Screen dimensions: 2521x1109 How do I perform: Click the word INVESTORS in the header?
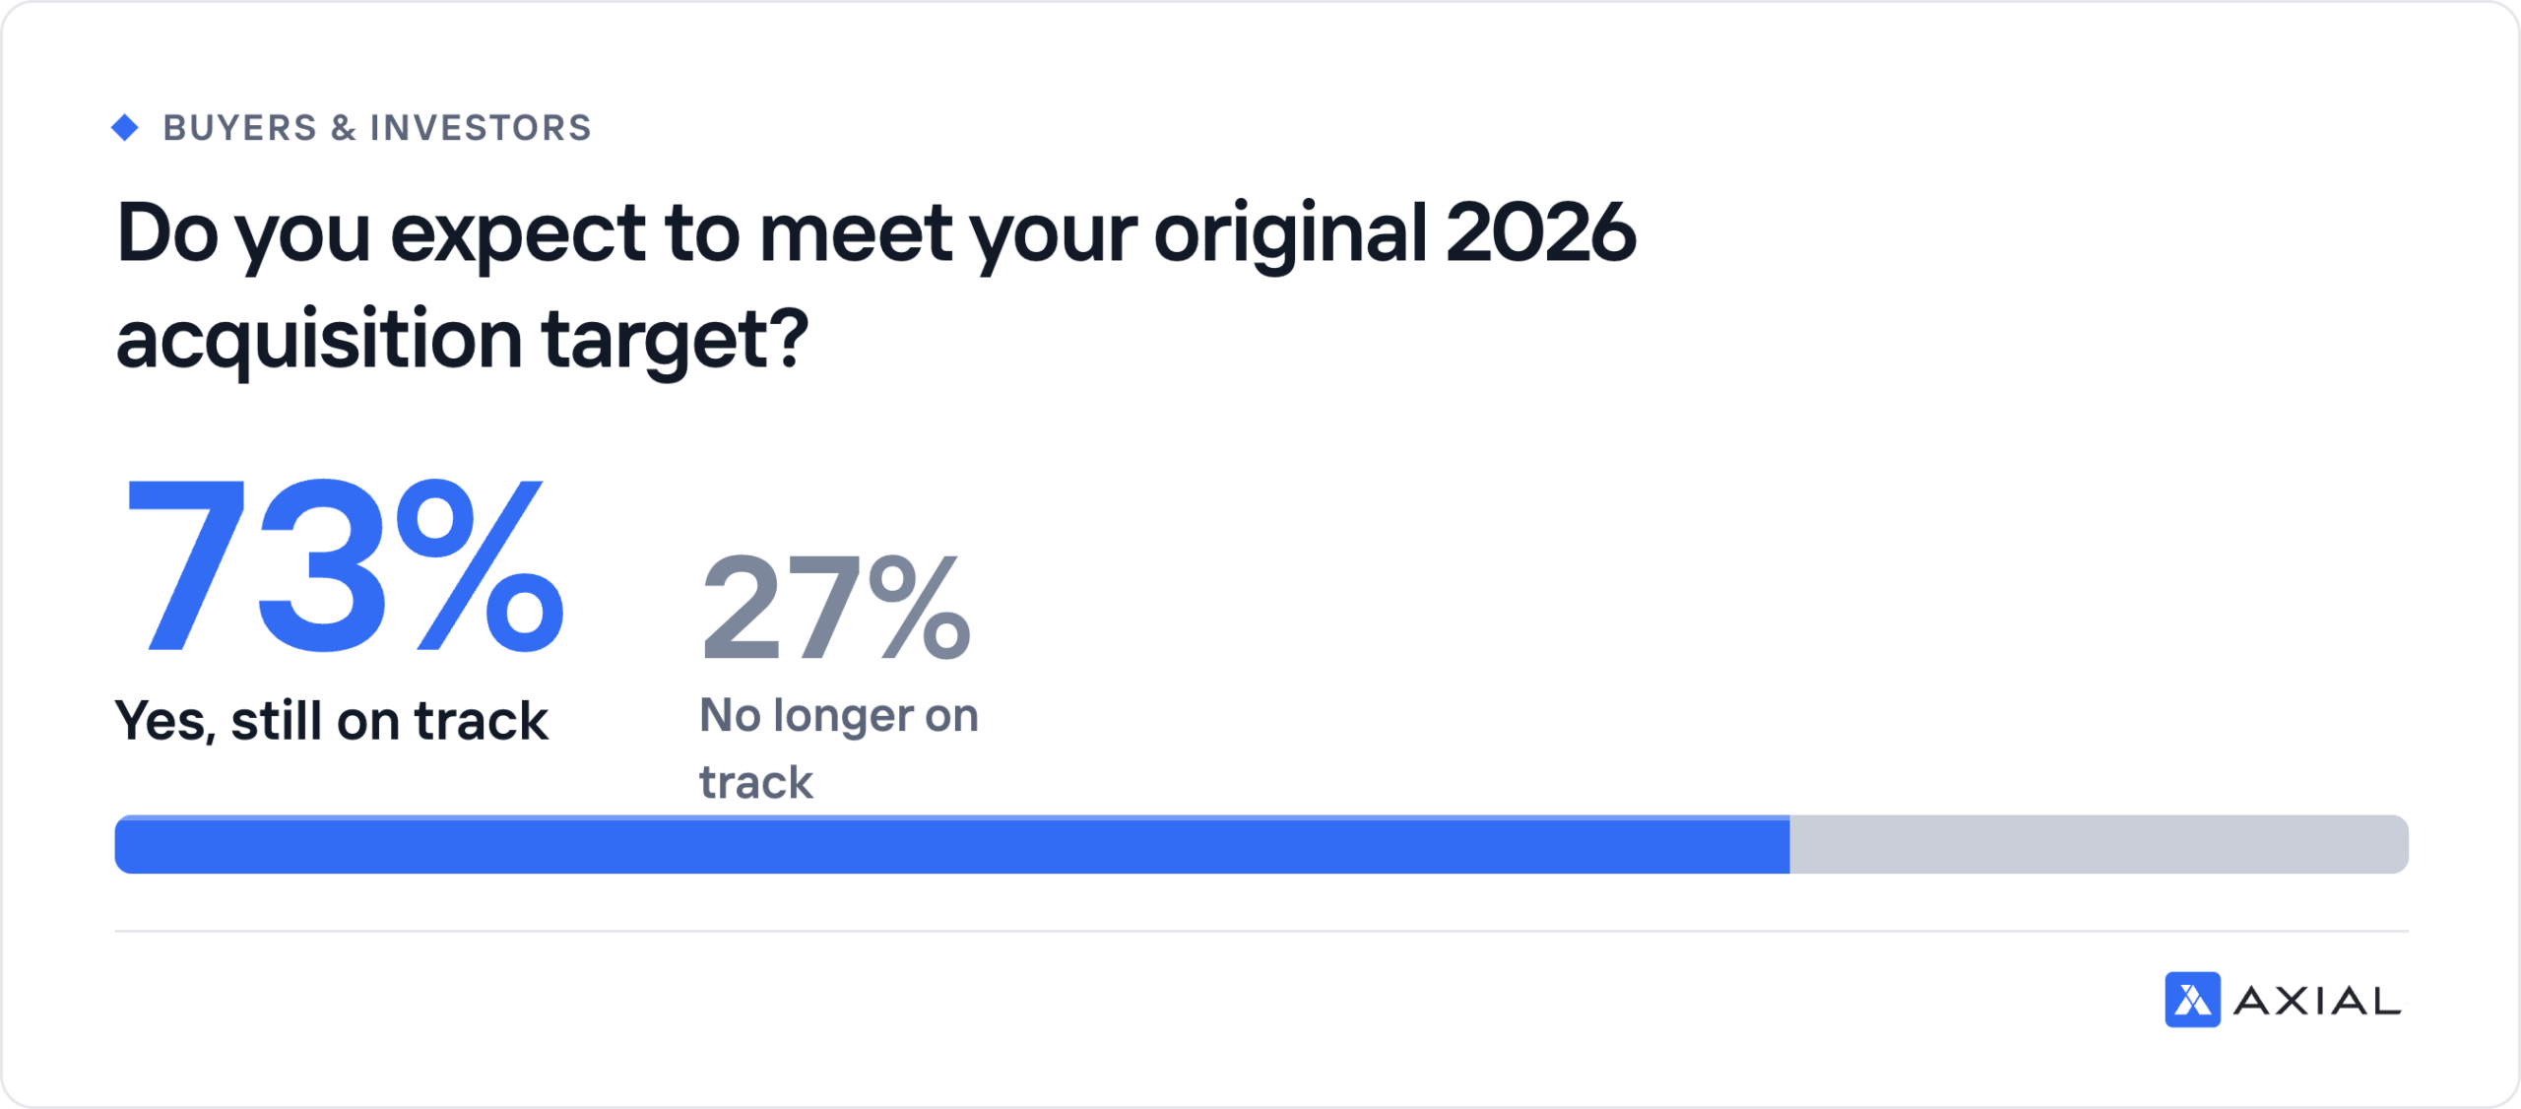(x=482, y=128)
